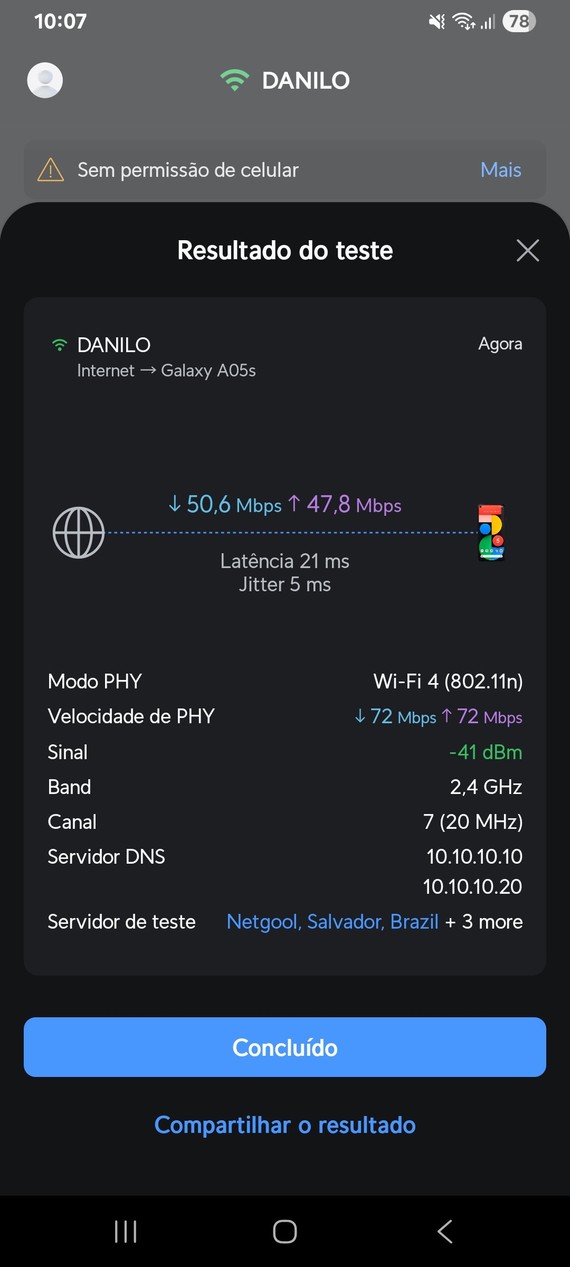This screenshot has height=1267, width=570.
Task: Select the Servidor DNS 10.10.10.10 entry
Action: pos(474,856)
